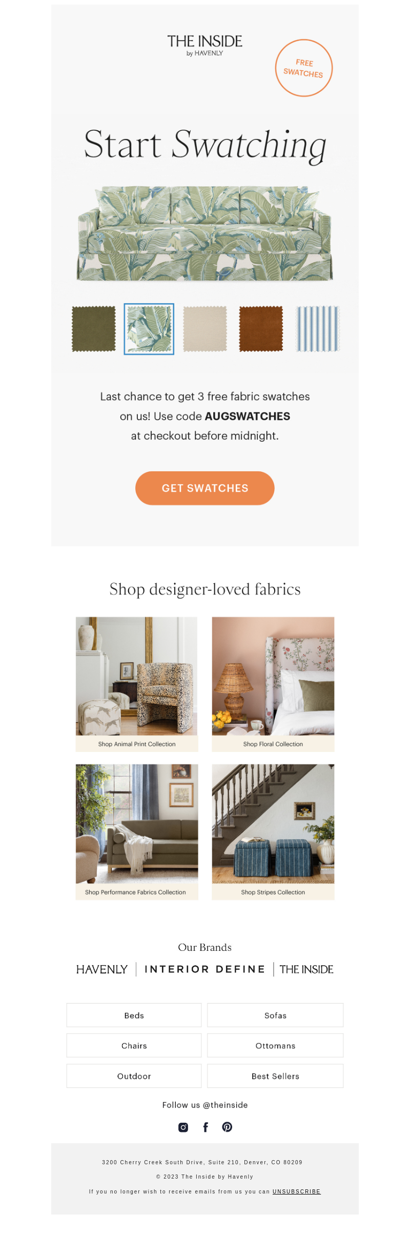Open the Havenly brand logo
The height and width of the screenshot is (1234, 410).
click(101, 969)
